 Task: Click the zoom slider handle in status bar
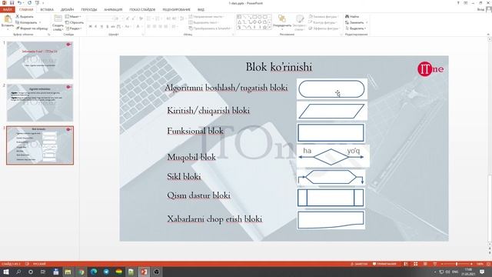[x=457, y=264]
